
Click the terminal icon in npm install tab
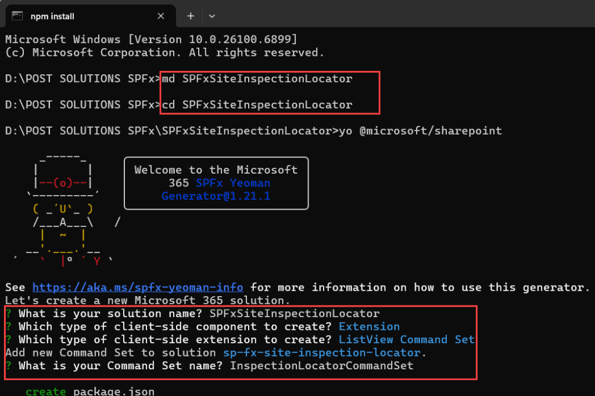(17, 16)
